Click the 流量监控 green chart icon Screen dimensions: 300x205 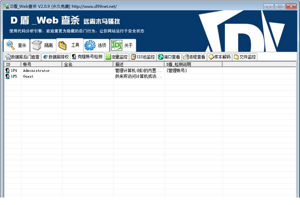tap(108, 57)
